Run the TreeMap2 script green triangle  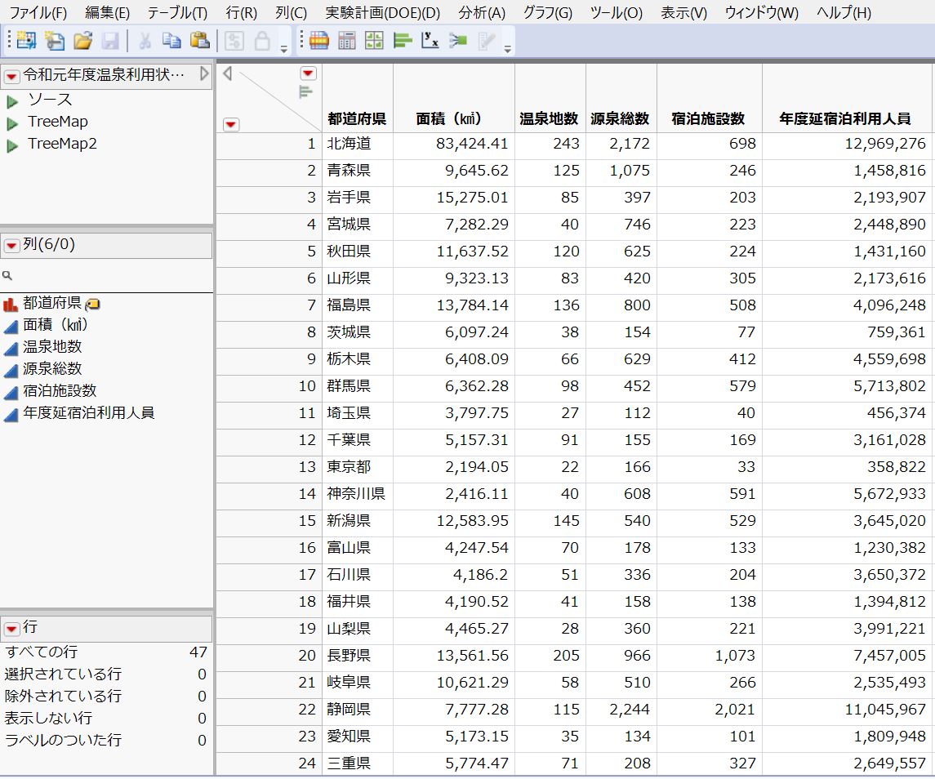(12, 146)
